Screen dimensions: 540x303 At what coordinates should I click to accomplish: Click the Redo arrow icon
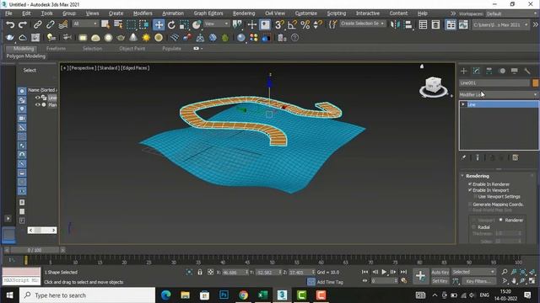(x=23, y=24)
